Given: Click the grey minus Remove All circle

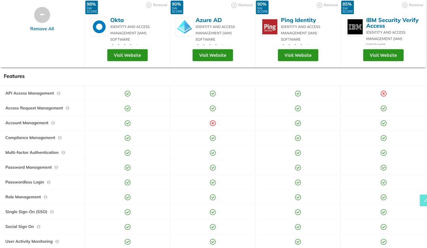Looking at the screenshot, I should 42,15.
